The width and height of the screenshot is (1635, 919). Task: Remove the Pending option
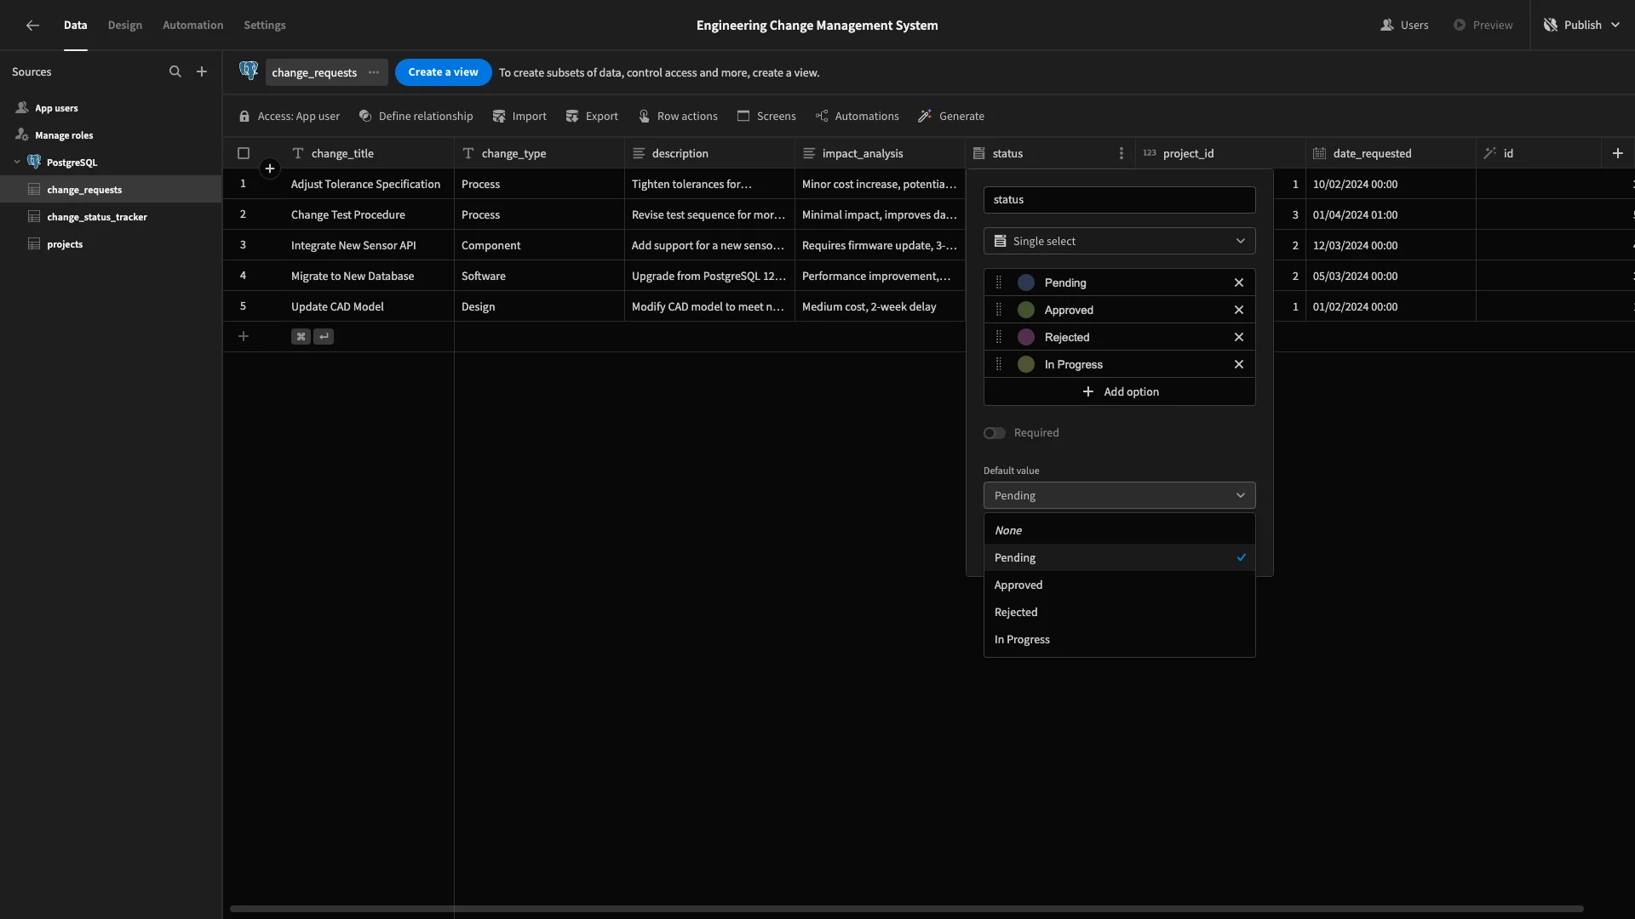pyautogui.click(x=1239, y=283)
